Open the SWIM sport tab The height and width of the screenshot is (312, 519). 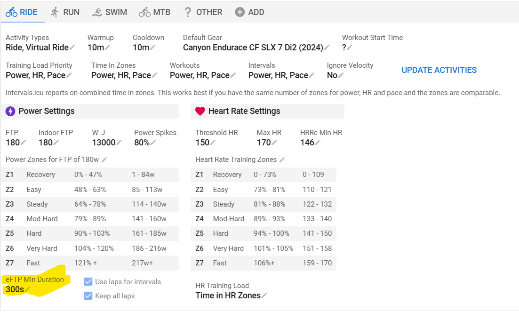[110, 12]
